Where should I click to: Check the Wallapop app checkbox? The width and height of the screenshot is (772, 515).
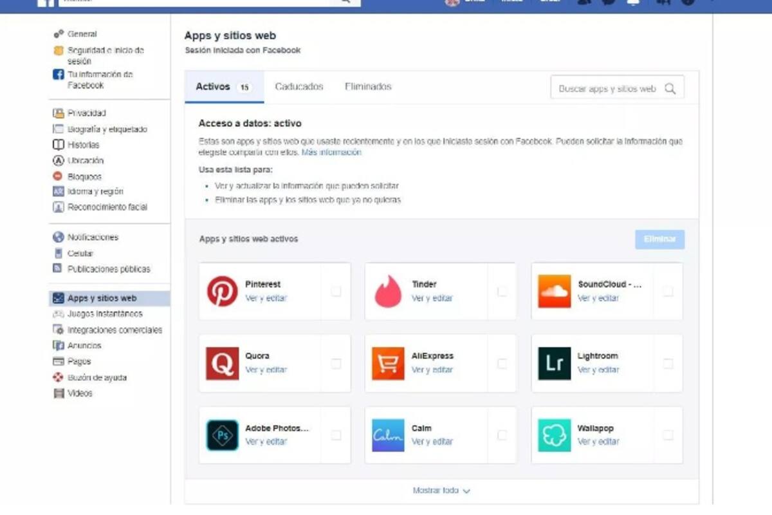pyautogui.click(x=668, y=436)
